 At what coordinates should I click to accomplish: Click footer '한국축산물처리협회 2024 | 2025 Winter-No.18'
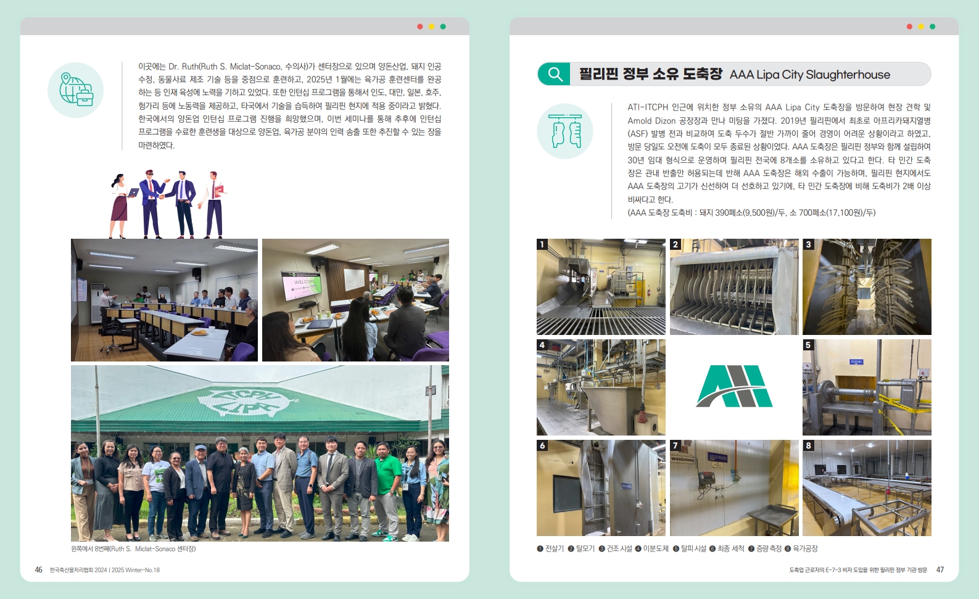coord(105,570)
